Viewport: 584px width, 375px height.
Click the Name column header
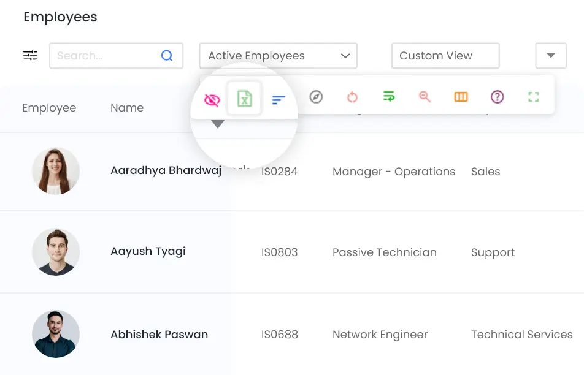[x=127, y=108]
